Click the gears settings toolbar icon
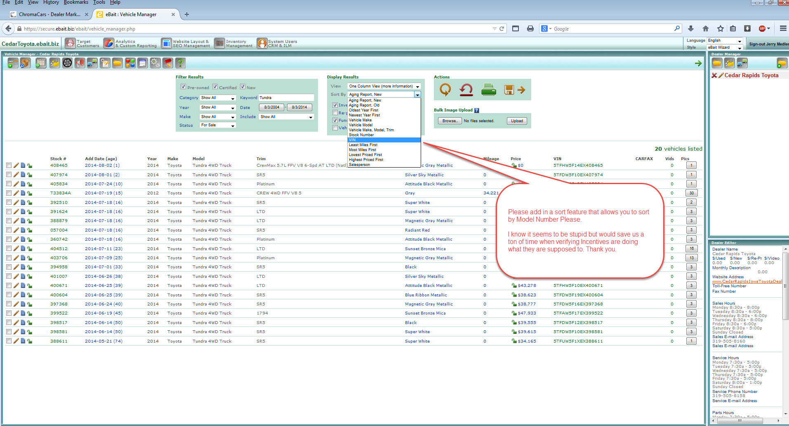This screenshot has height=426, width=789. 155,63
